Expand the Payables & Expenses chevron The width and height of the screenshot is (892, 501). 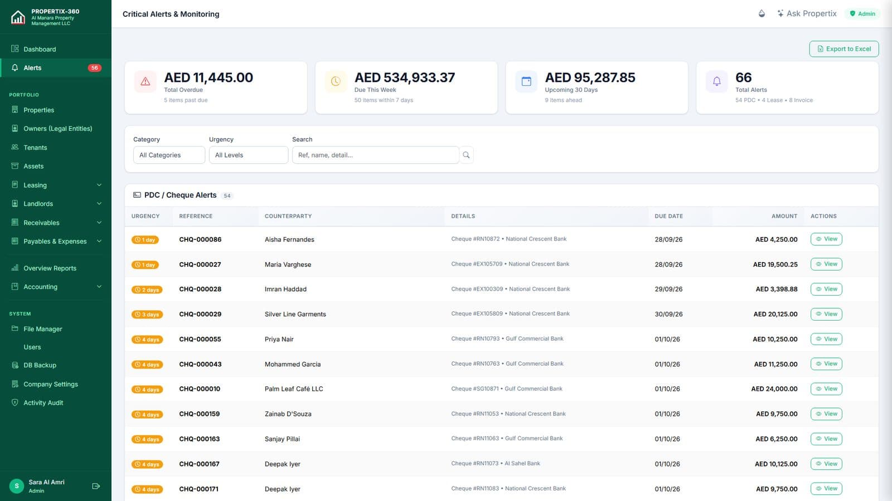[x=99, y=241]
